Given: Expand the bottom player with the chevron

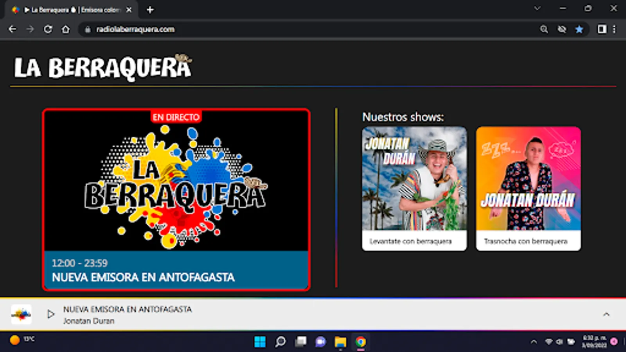Looking at the screenshot, I should tap(606, 314).
